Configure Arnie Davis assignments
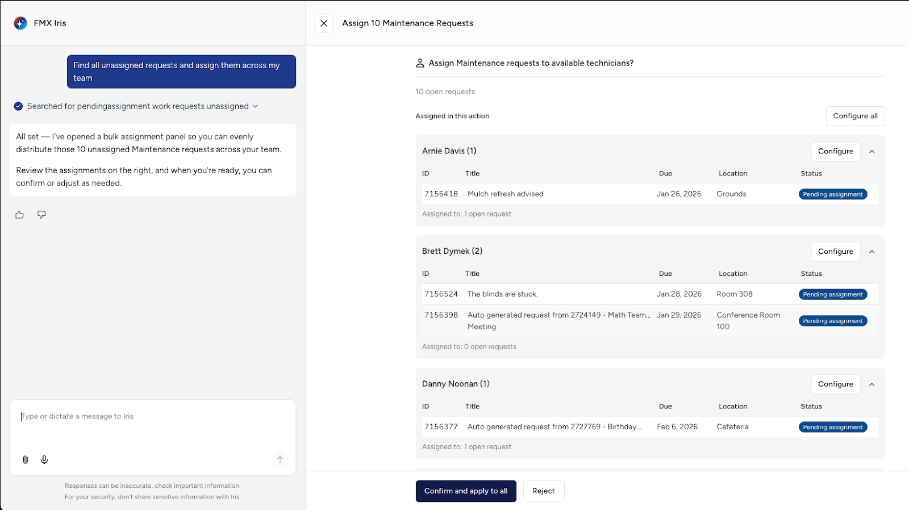The width and height of the screenshot is (909, 510). tap(835, 152)
